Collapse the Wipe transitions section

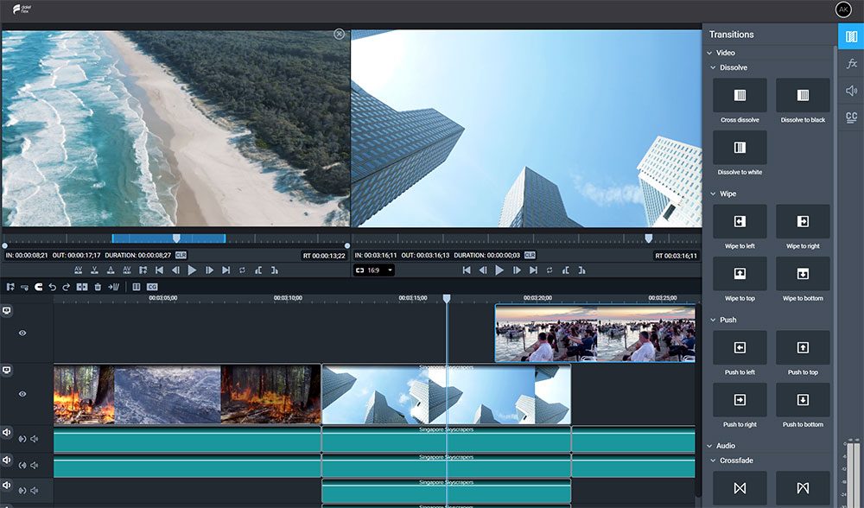pyautogui.click(x=712, y=194)
